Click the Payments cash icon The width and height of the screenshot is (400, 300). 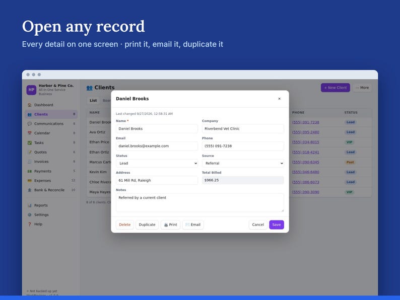click(x=30, y=171)
